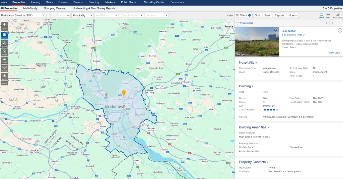This screenshot has width=343, height=179.
Task: Switch to MAP view
Action: pyautogui.click(x=321, y=15)
